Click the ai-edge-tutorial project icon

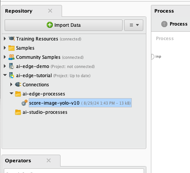[x=11, y=75]
